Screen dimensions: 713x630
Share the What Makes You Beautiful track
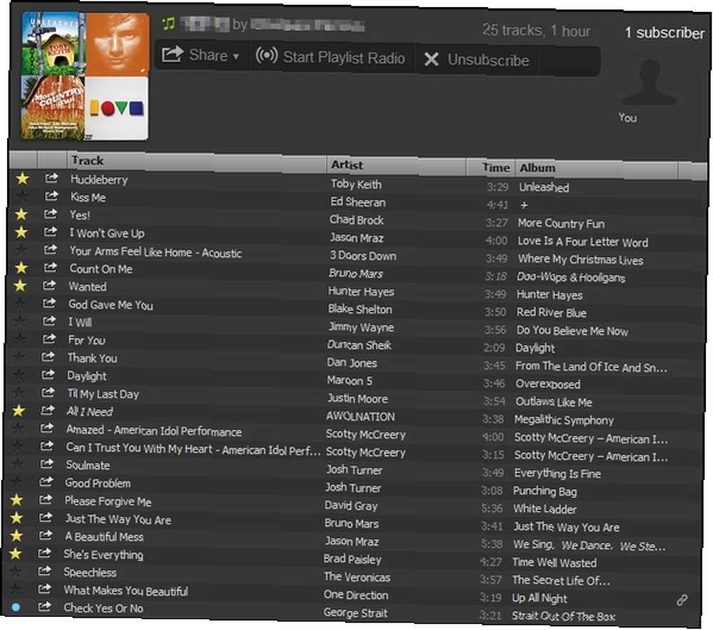point(44,589)
